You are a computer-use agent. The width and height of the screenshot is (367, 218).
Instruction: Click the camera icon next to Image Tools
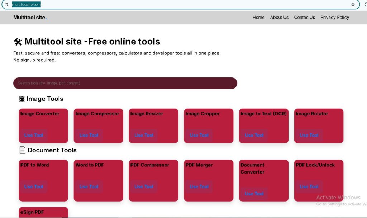(22, 99)
